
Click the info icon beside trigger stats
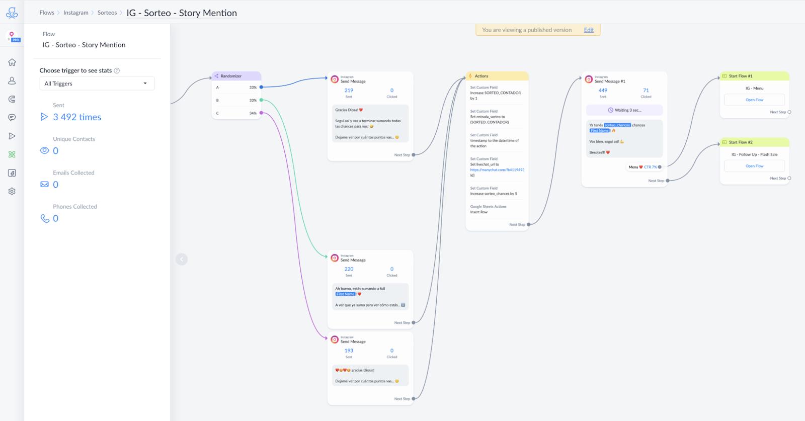tap(117, 70)
